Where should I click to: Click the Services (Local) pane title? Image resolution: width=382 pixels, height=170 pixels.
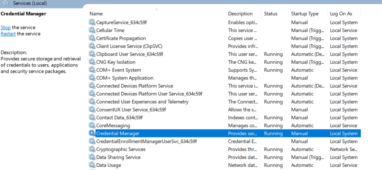pos(30,3)
